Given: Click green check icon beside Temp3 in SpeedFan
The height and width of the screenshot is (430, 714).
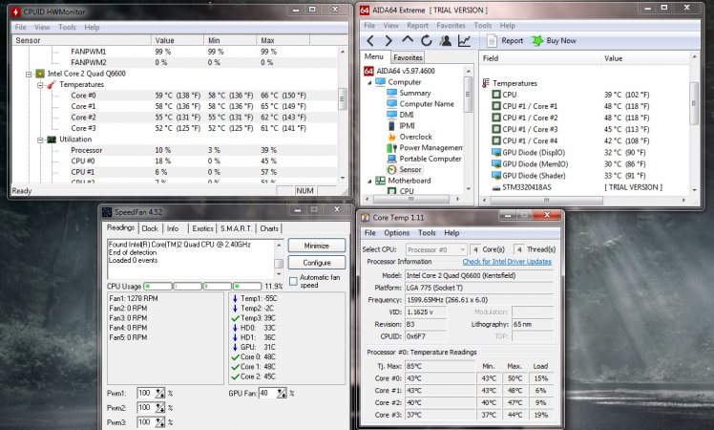Looking at the screenshot, I should [235, 318].
